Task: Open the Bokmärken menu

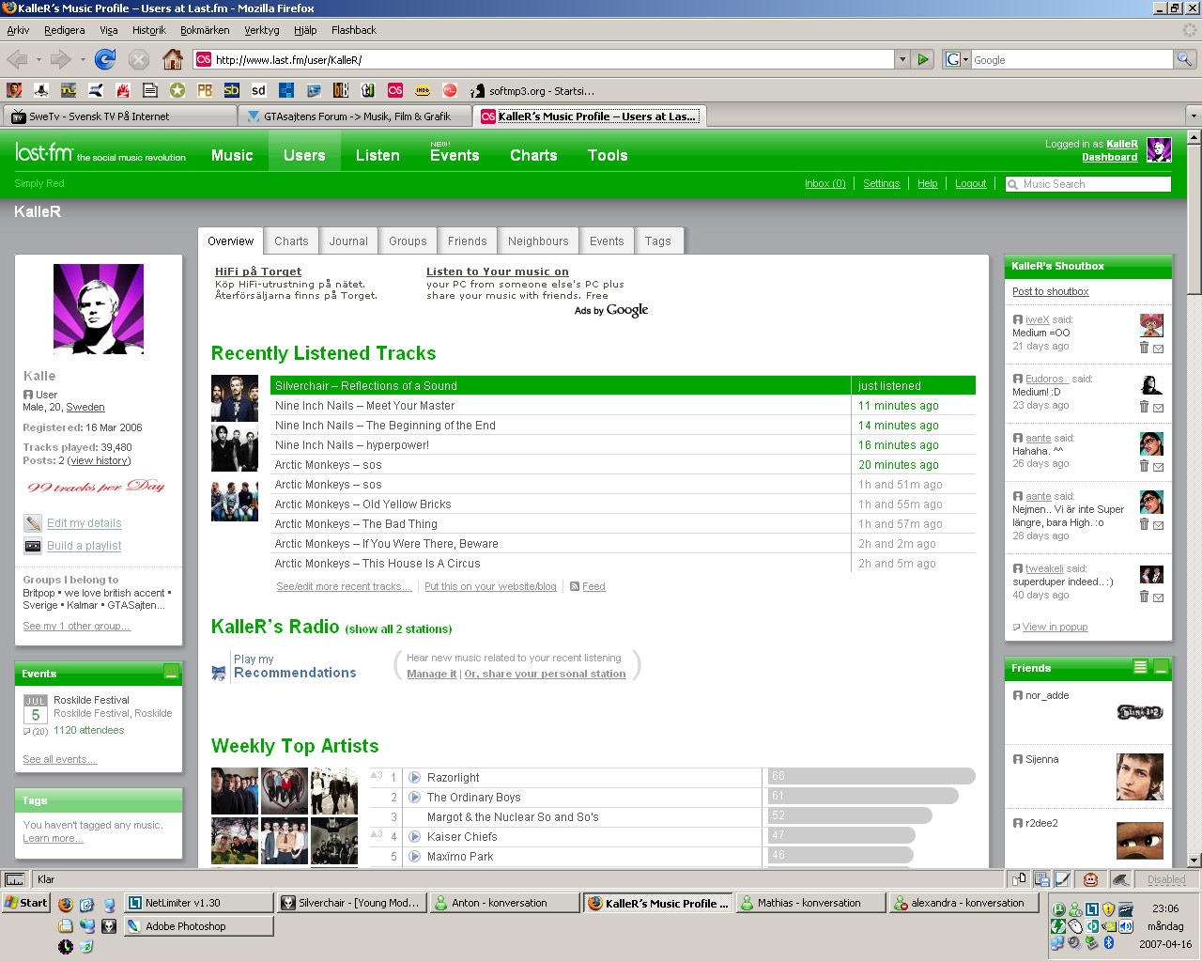Action: coord(205,30)
